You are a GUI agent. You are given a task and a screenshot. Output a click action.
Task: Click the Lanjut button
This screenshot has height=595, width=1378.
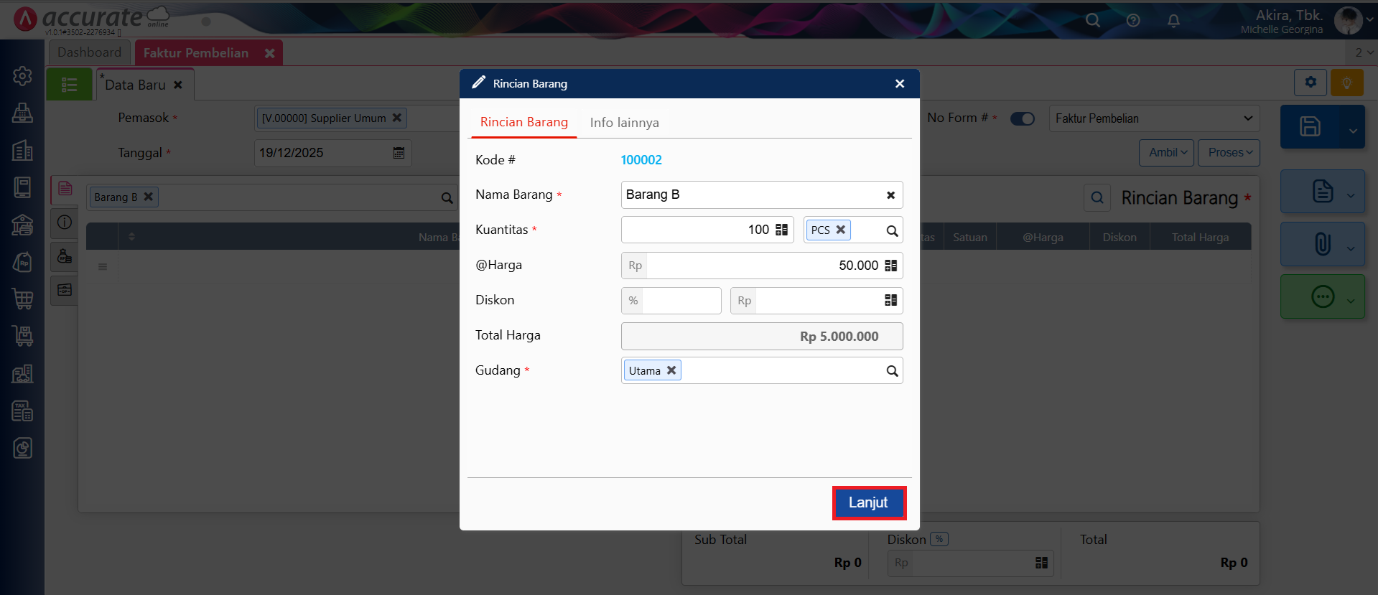pyautogui.click(x=868, y=502)
